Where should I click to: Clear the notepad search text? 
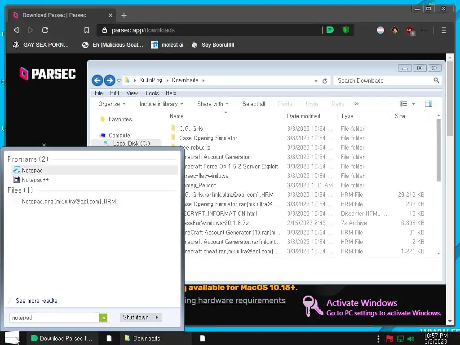click(103, 318)
